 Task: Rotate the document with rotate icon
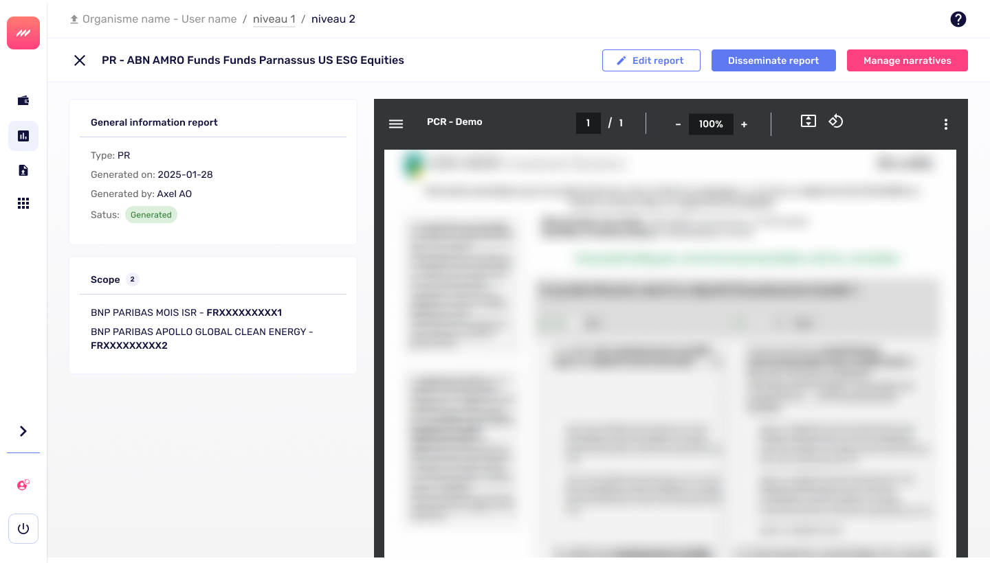click(x=836, y=122)
